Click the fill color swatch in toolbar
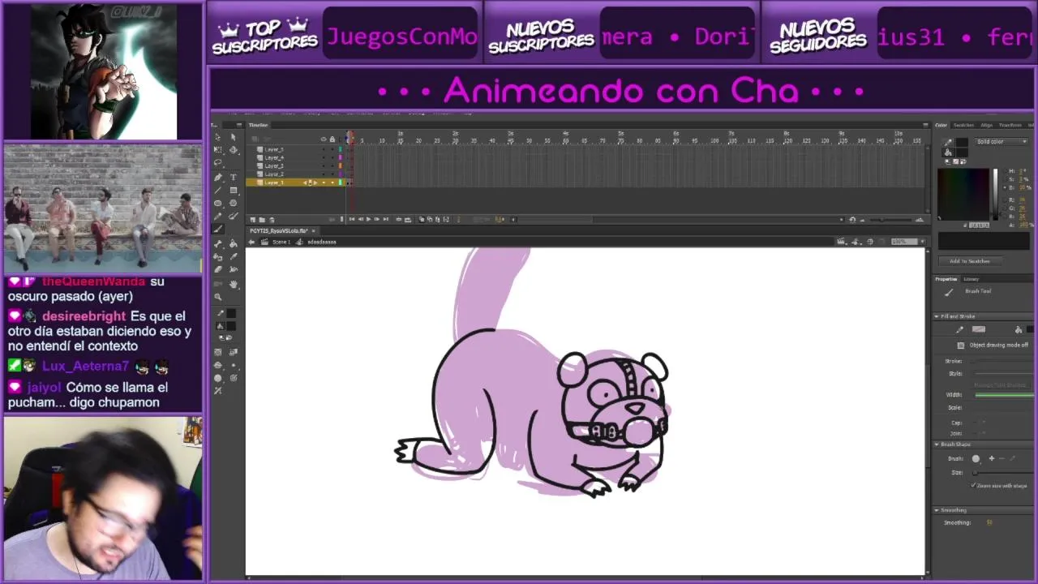1038x584 pixels. [230, 326]
